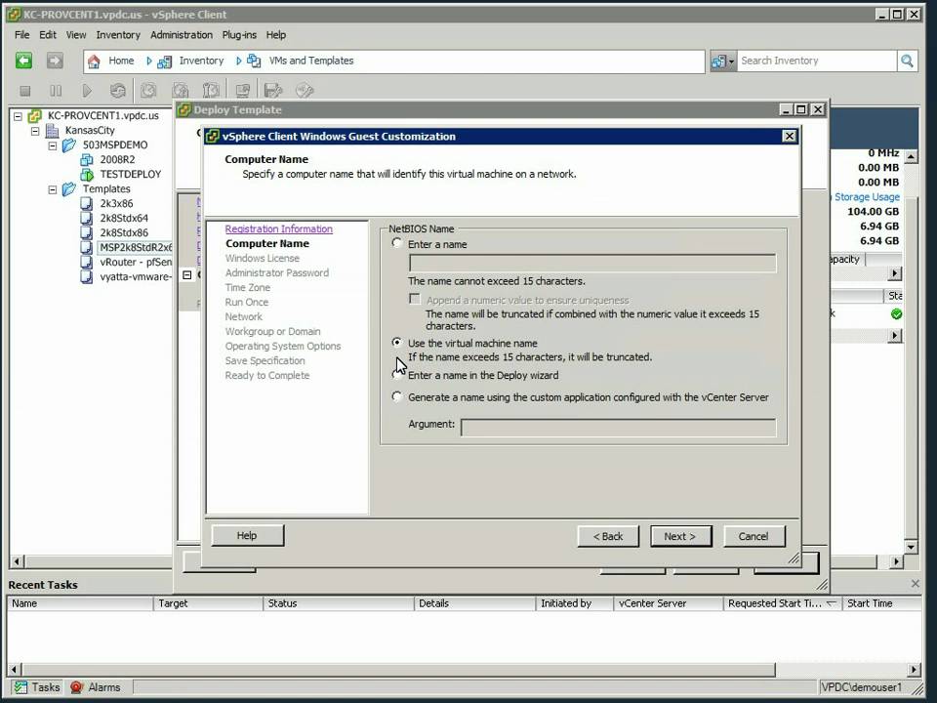Click the Templates folder icon
The height and width of the screenshot is (703, 937).
[x=69, y=188]
